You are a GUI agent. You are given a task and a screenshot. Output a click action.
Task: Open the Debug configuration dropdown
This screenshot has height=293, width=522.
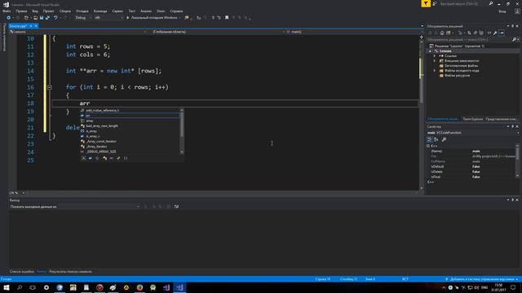(83, 18)
